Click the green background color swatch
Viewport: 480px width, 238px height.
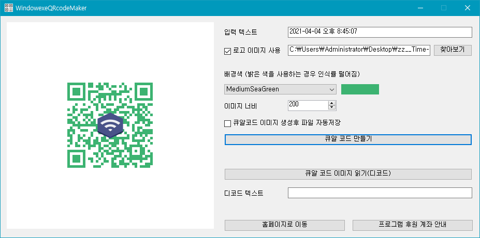[x=360, y=89]
